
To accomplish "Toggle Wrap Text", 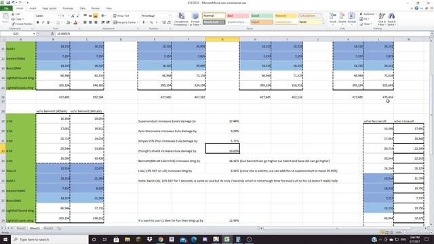I will point(121,16).
